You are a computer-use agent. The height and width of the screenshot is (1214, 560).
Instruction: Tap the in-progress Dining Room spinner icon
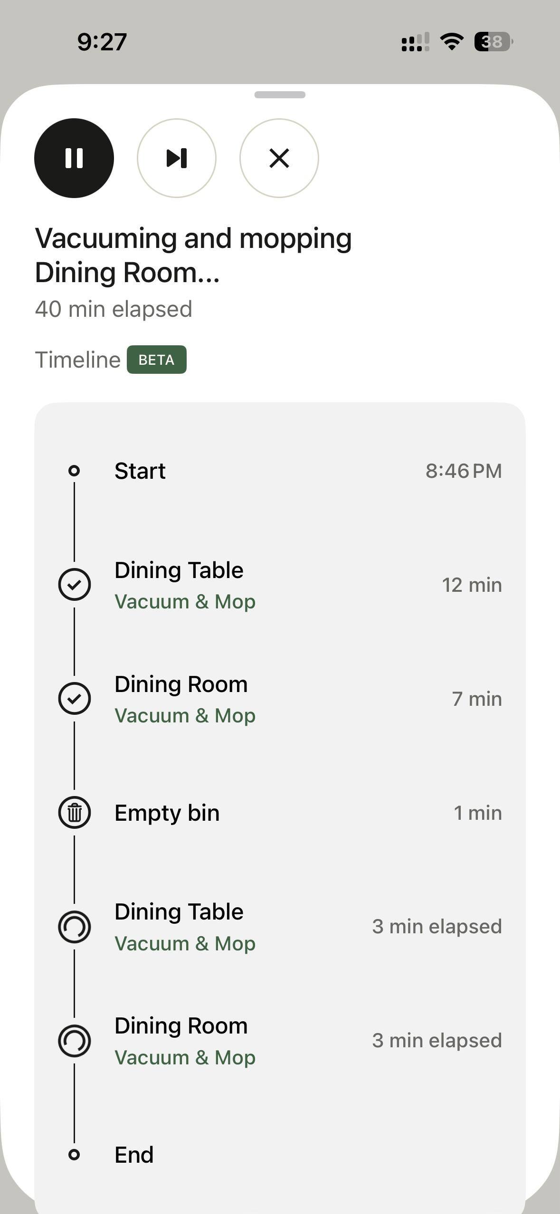(75, 1041)
